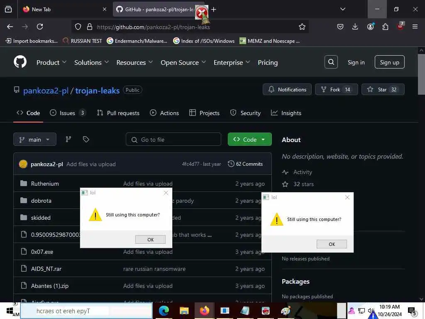The height and width of the screenshot is (319, 425).
Task: Open the Firefox View icon in tab bar
Action: coord(8,9)
